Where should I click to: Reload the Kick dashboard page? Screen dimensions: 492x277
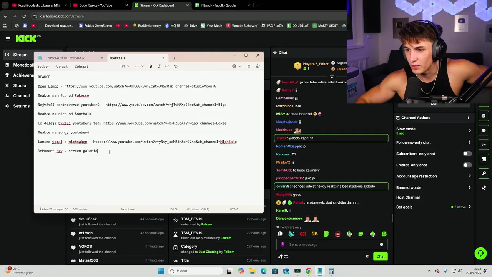tap(24, 16)
